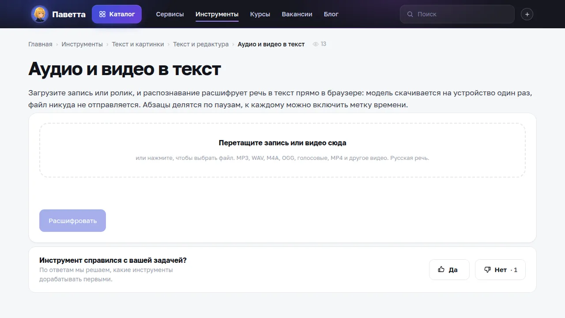
Task: Vote Нет with thumbs-down button
Action: 500,269
